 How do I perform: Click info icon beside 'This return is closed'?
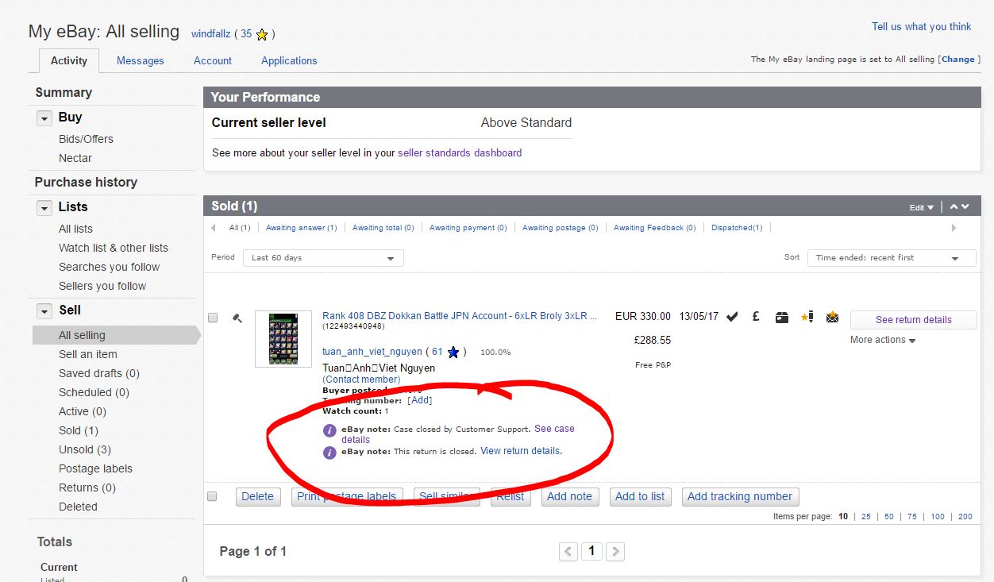pyautogui.click(x=329, y=453)
